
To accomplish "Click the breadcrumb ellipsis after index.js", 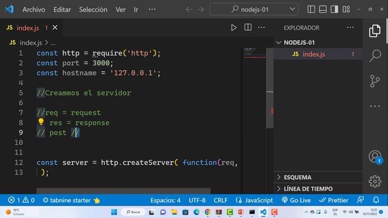I will (x=53, y=43).
